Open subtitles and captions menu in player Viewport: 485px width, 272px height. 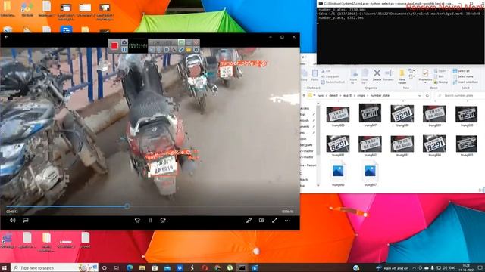coord(25,220)
